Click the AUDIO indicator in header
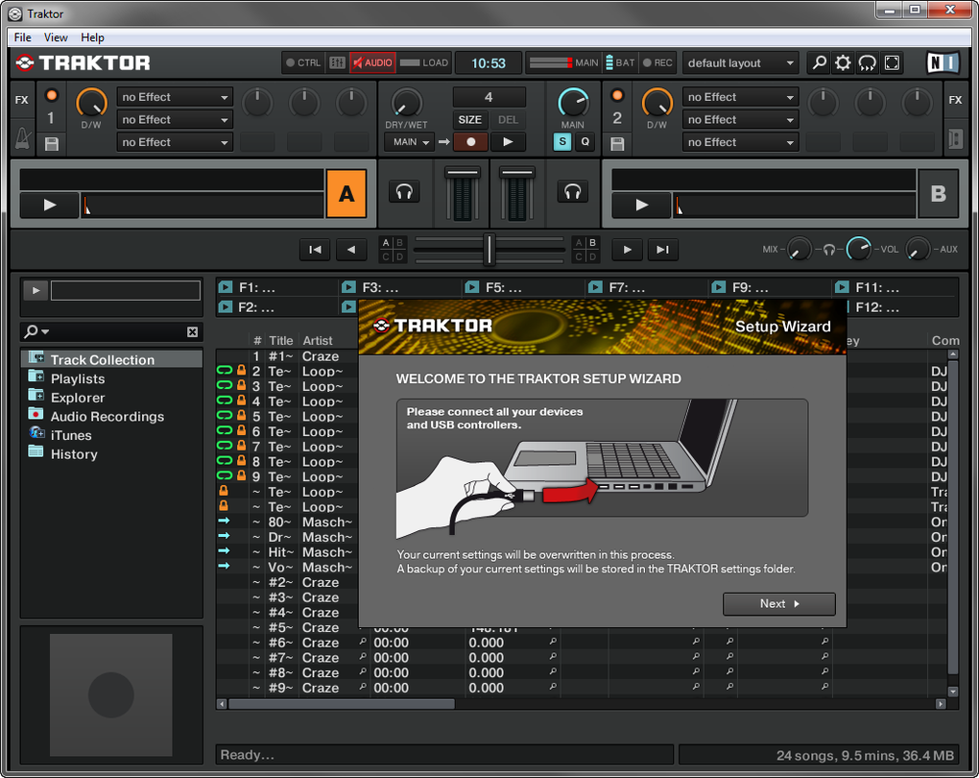The image size is (979, 778). tap(372, 62)
